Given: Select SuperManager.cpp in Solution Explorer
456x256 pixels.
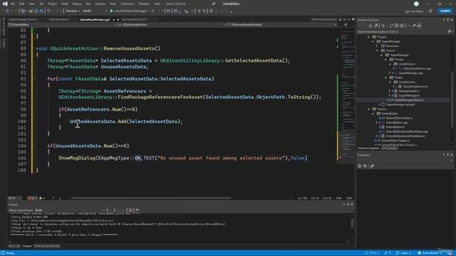Looking at the screenshot, I should pyautogui.click(x=410, y=73).
